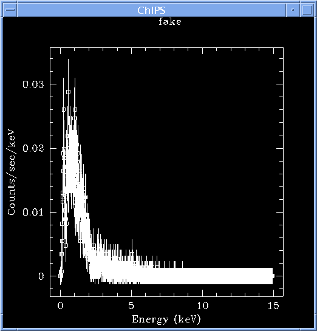Select the 'Counts/sec/keV' y-axis label
Viewport: 317px width, 331px height.
pos(12,172)
